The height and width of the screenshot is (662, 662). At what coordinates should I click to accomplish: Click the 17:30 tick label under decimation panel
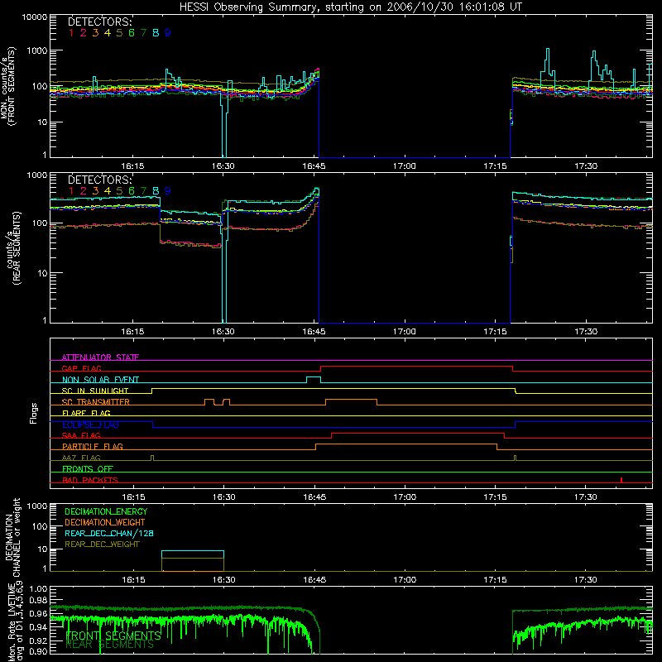586,580
